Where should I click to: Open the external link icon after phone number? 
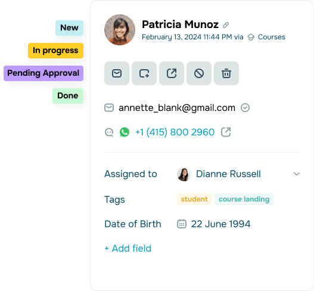226,132
